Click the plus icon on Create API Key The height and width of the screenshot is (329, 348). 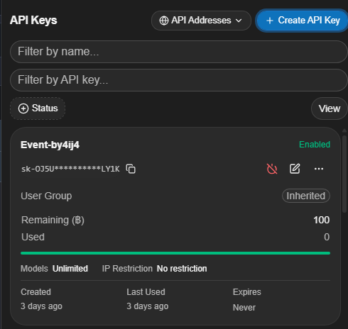tap(270, 21)
